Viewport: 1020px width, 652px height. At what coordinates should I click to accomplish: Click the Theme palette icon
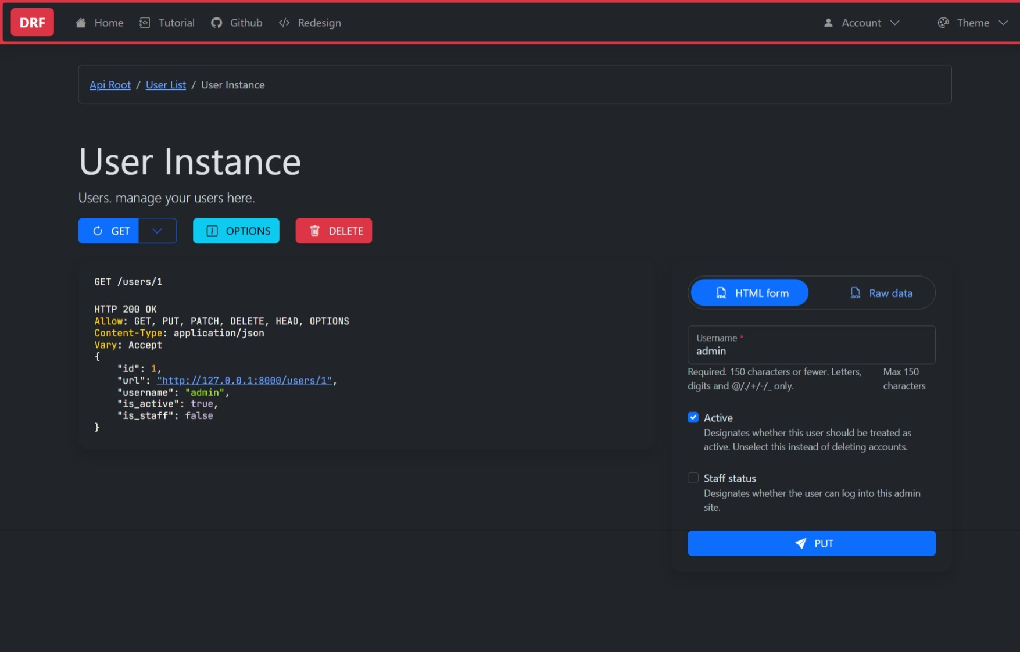pyautogui.click(x=943, y=23)
